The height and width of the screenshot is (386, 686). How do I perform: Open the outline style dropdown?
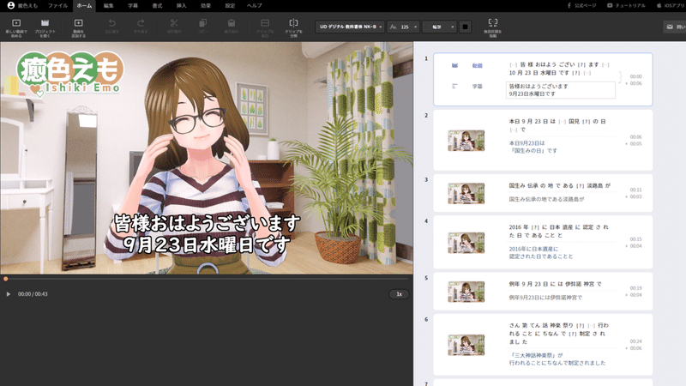[x=439, y=27]
